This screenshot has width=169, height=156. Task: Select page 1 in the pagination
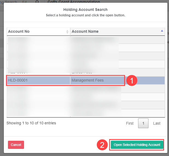[x=143, y=123]
